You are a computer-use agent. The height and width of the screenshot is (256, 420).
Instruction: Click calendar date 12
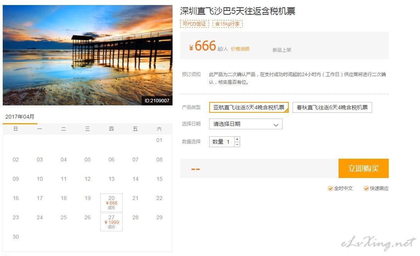pyautogui.click(x=88, y=179)
